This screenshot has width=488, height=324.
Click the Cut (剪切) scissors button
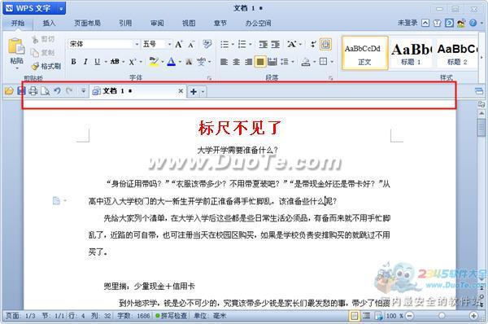point(43,39)
